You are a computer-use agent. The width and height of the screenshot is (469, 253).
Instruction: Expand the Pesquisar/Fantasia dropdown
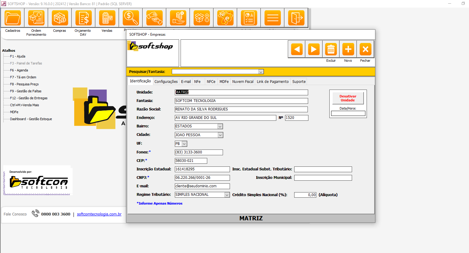pos(261,72)
